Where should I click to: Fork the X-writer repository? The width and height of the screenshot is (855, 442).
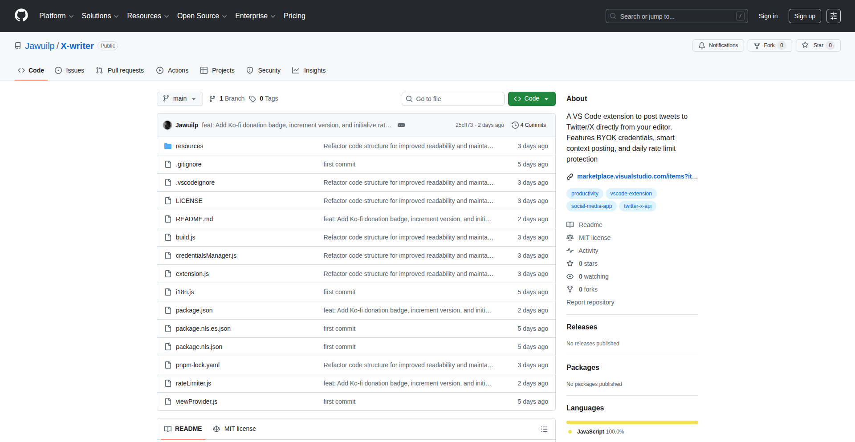tap(769, 45)
